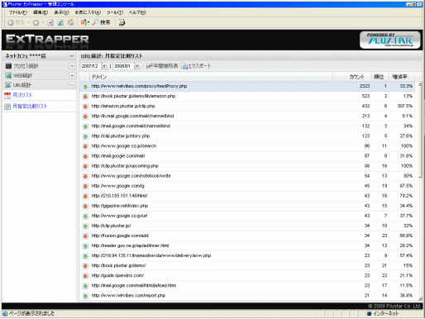Click down arrow icon on book.plustar amazon.php row
This screenshot has height=319, width=425.
85,97
